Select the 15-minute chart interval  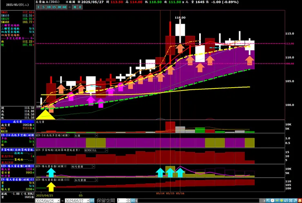pos(54,7)
